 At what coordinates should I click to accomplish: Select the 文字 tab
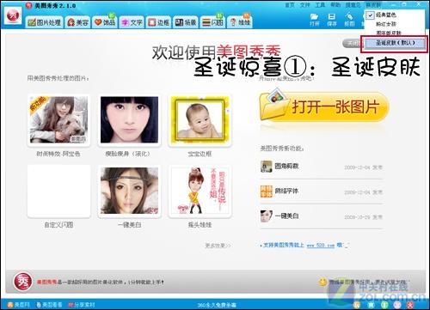click(132, 22)
